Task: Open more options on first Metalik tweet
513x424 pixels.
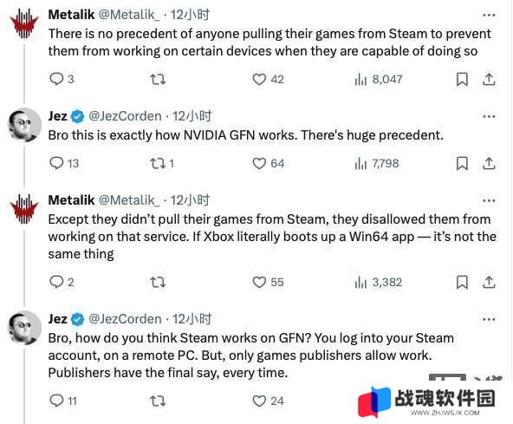Action: point(489,15)
